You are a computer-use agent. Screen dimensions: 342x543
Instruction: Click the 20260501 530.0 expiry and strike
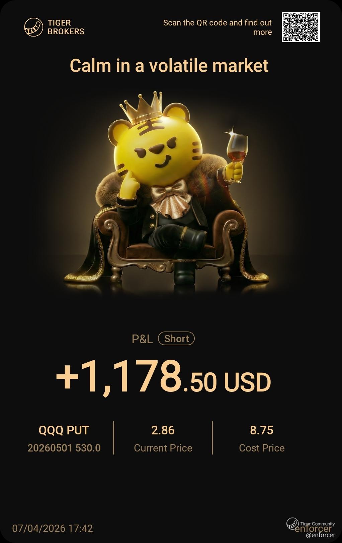tap(64, 448)
